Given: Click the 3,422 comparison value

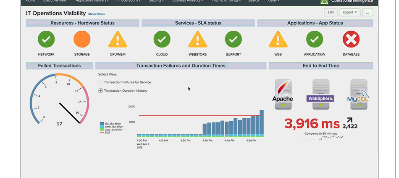Looking at the screenshot, I should [349, 126].
